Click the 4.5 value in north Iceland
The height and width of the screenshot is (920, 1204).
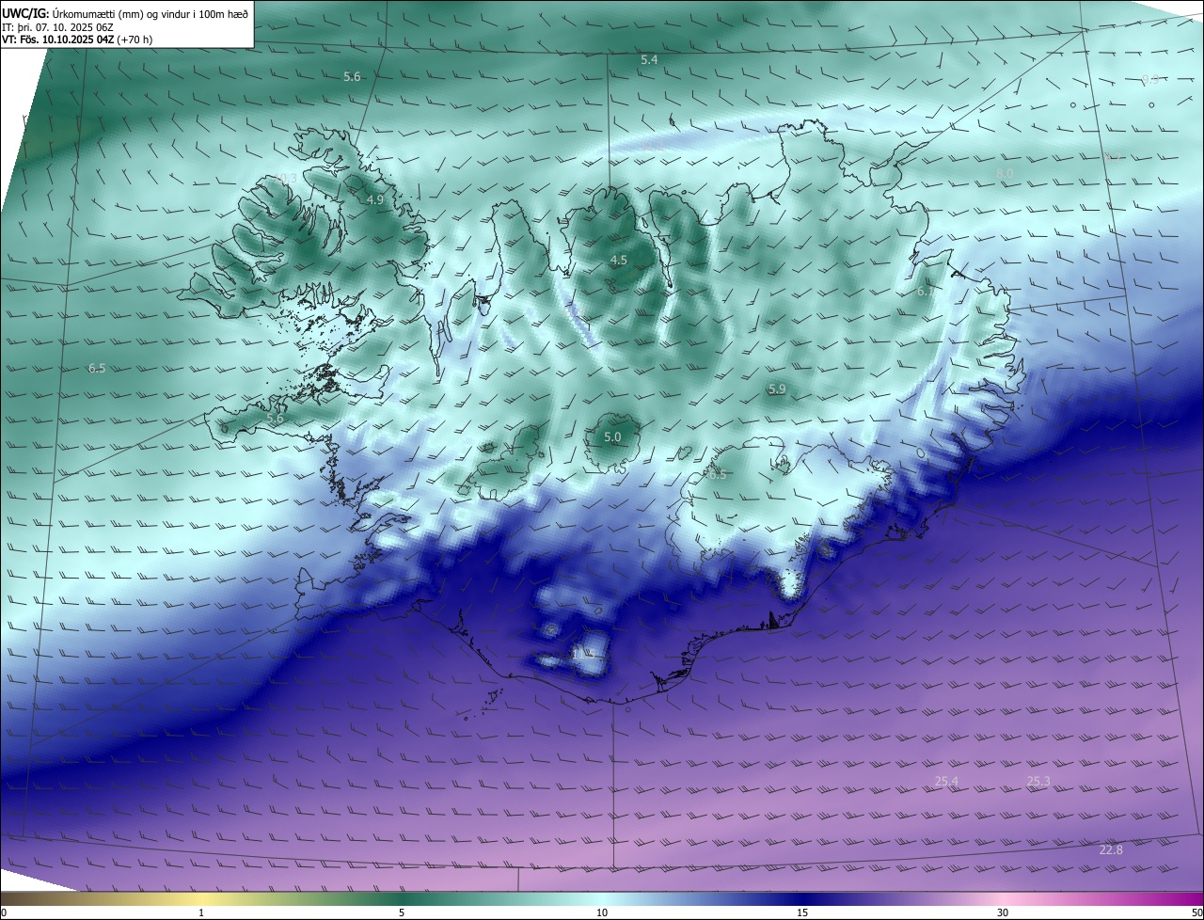point(619,261)
